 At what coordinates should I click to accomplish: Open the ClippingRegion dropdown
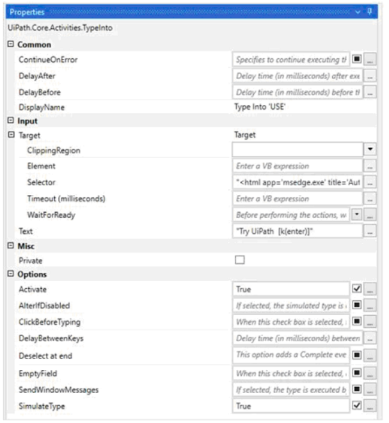point(370,149)
